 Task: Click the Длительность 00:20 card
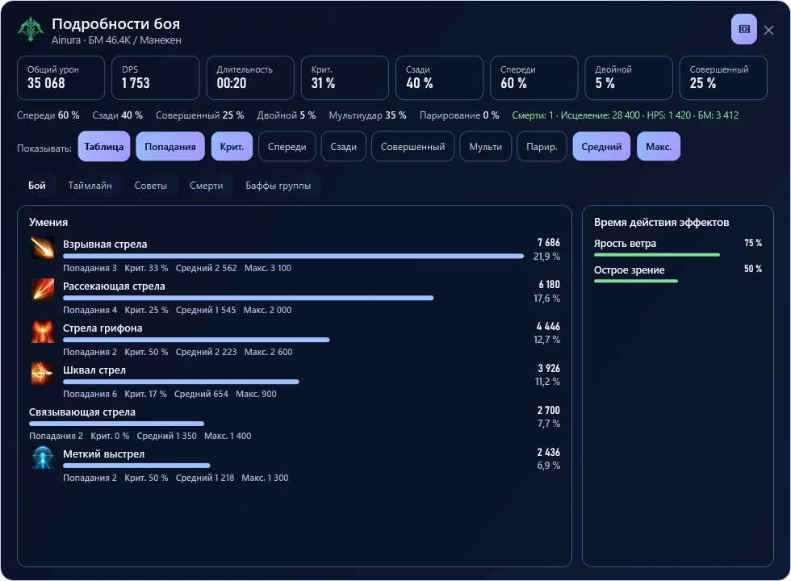[x=250, y=77]
